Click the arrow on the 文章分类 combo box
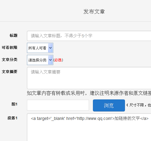Image resolution: width=151 pixels, height=141 pixels. (50, 60)
